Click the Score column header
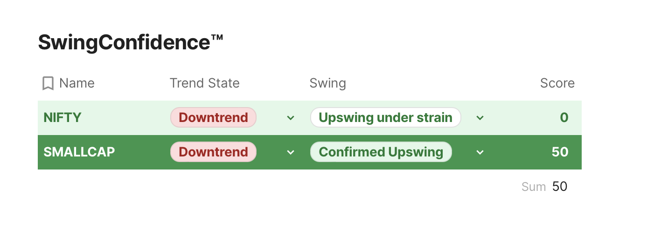 [557, 83]
